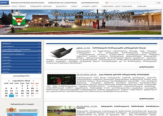Expand arrow on the bottom sidebar menu row
Viewport: 163px width, 116px height.
[39, 72]
